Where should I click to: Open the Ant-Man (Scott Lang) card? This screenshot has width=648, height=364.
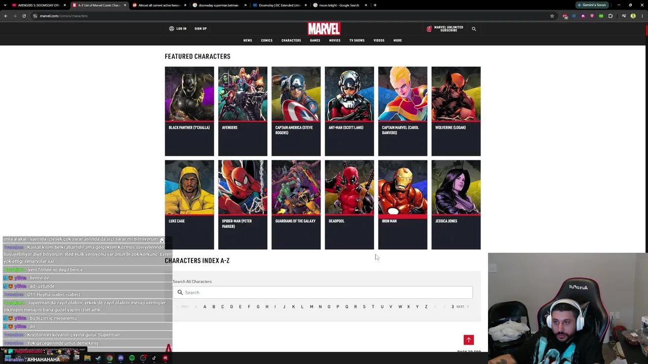click(349, 111)
